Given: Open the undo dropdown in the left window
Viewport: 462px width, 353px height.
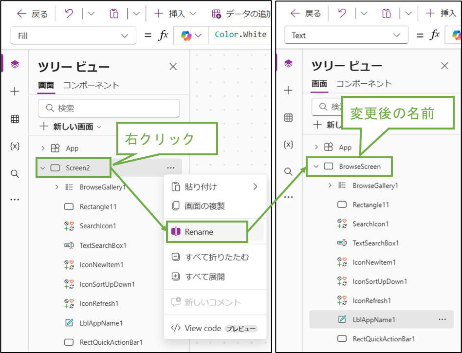Looking at the screenshot, I should [x=92, y=14].
